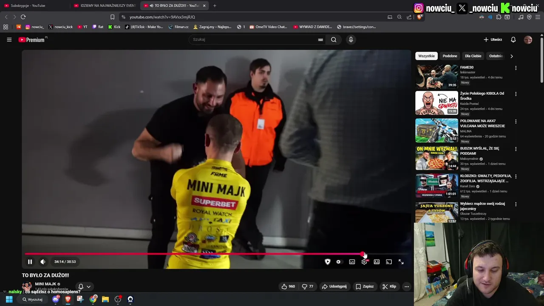Open options for BUDZIK MYŚLAŁ video

(516, 149)
